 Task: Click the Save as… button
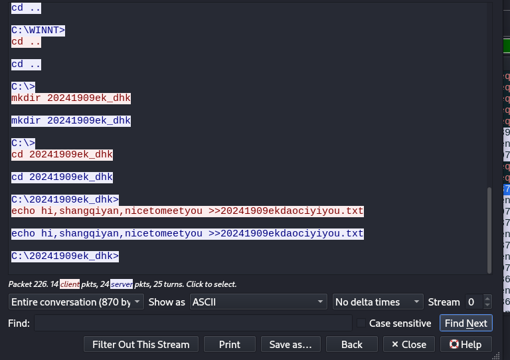point(290,344)
